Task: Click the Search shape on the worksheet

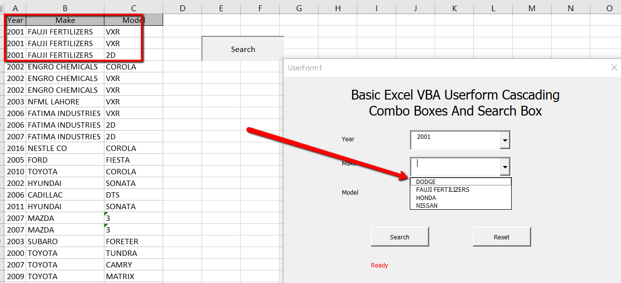Action: pos(243,49)
